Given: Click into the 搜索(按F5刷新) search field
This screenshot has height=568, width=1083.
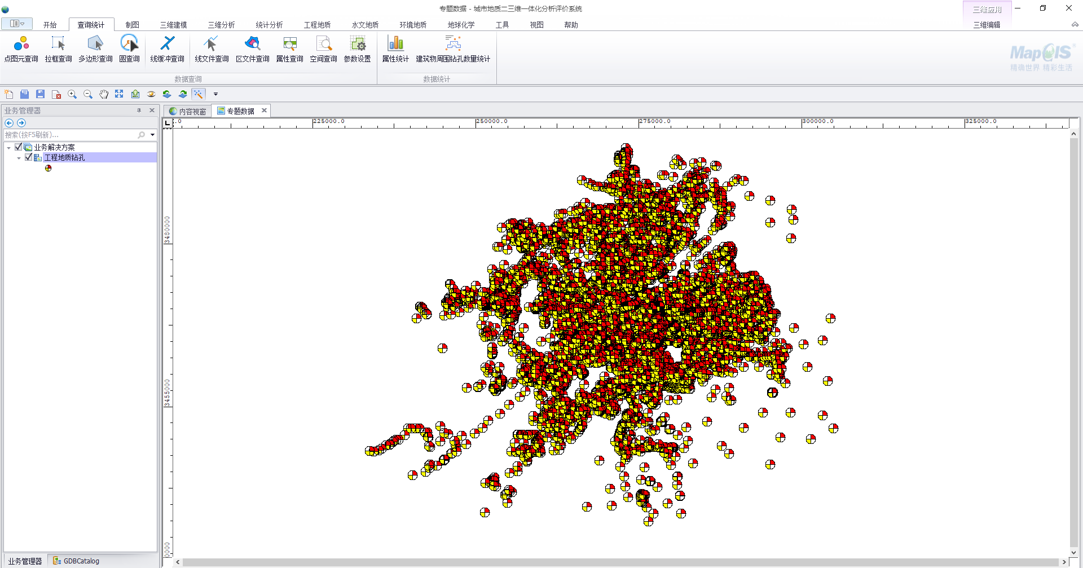Looking at the screenshot, I should pos(71,135).
